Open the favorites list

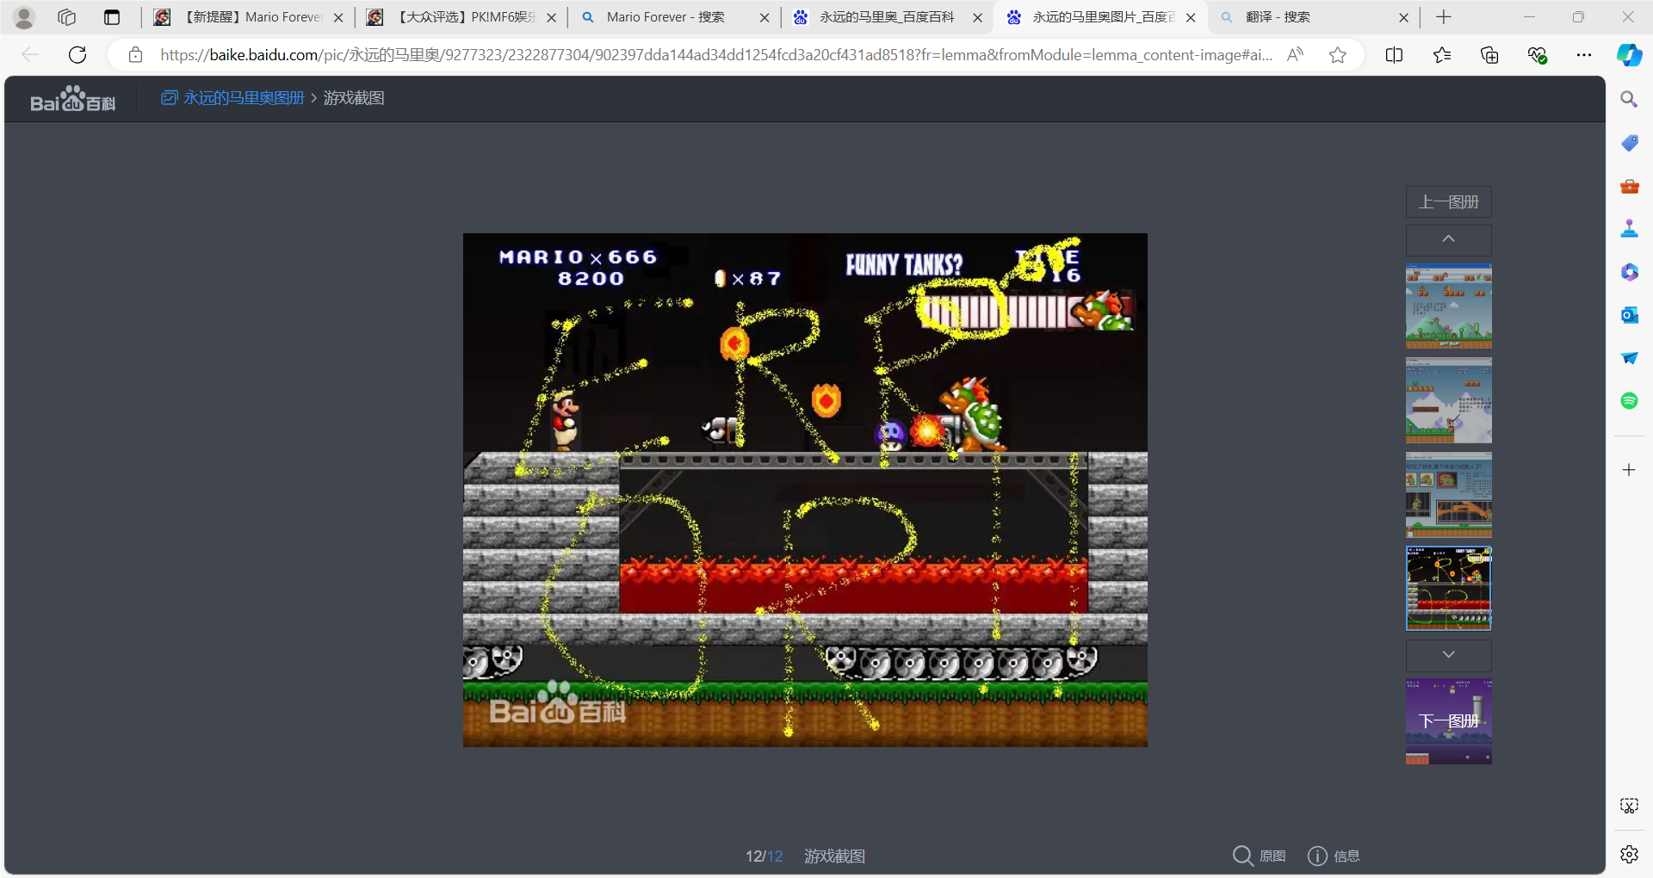[1442, 55]
